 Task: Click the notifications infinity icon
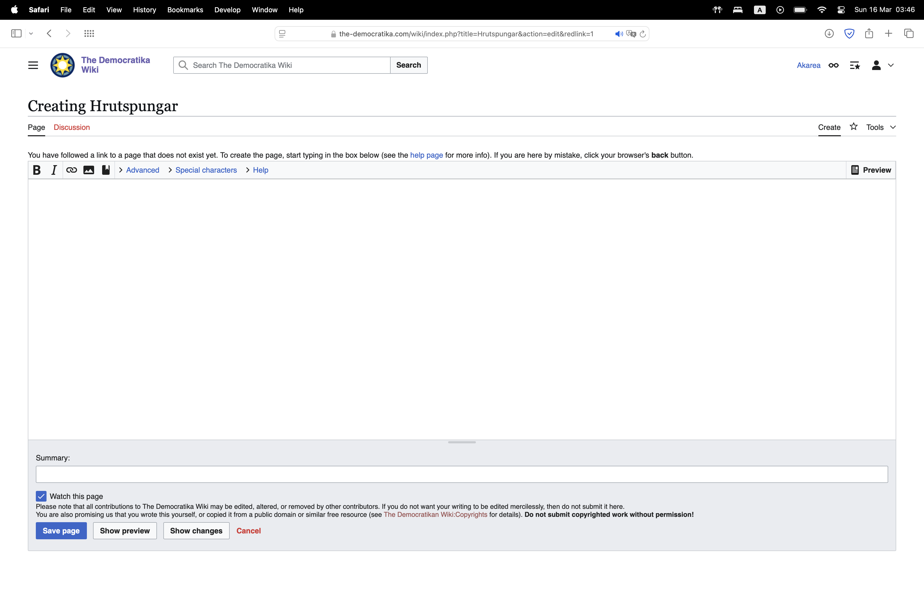tap(833, 65)
